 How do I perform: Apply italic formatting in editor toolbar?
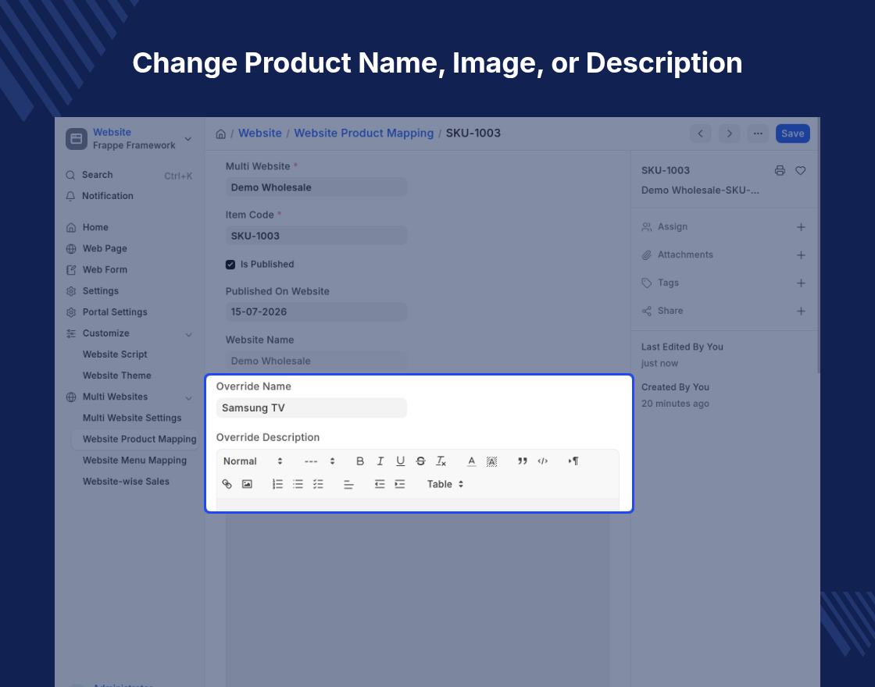coord(380,461)
